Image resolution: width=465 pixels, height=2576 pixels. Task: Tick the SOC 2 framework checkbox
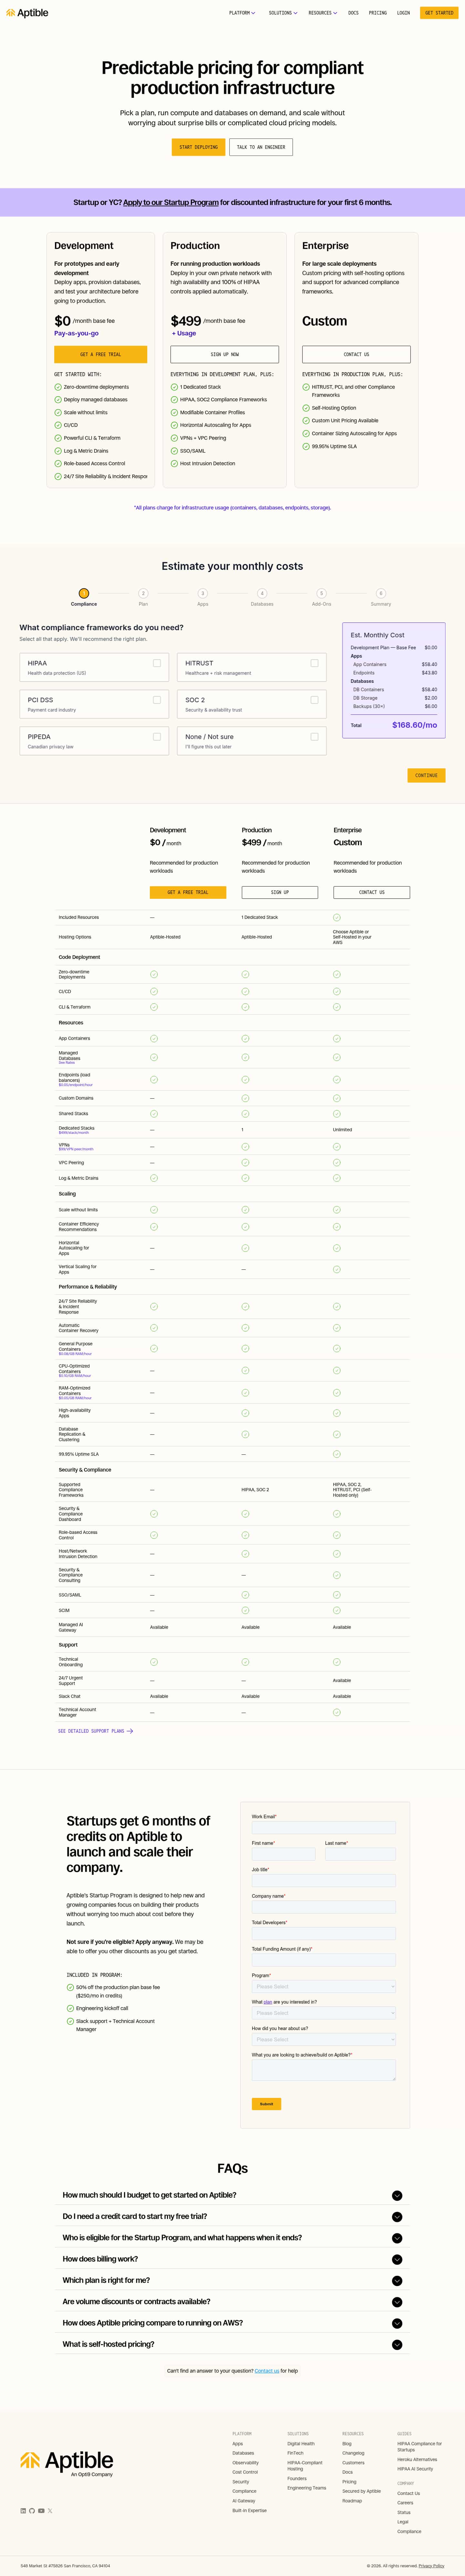click(x=314, y=700)
